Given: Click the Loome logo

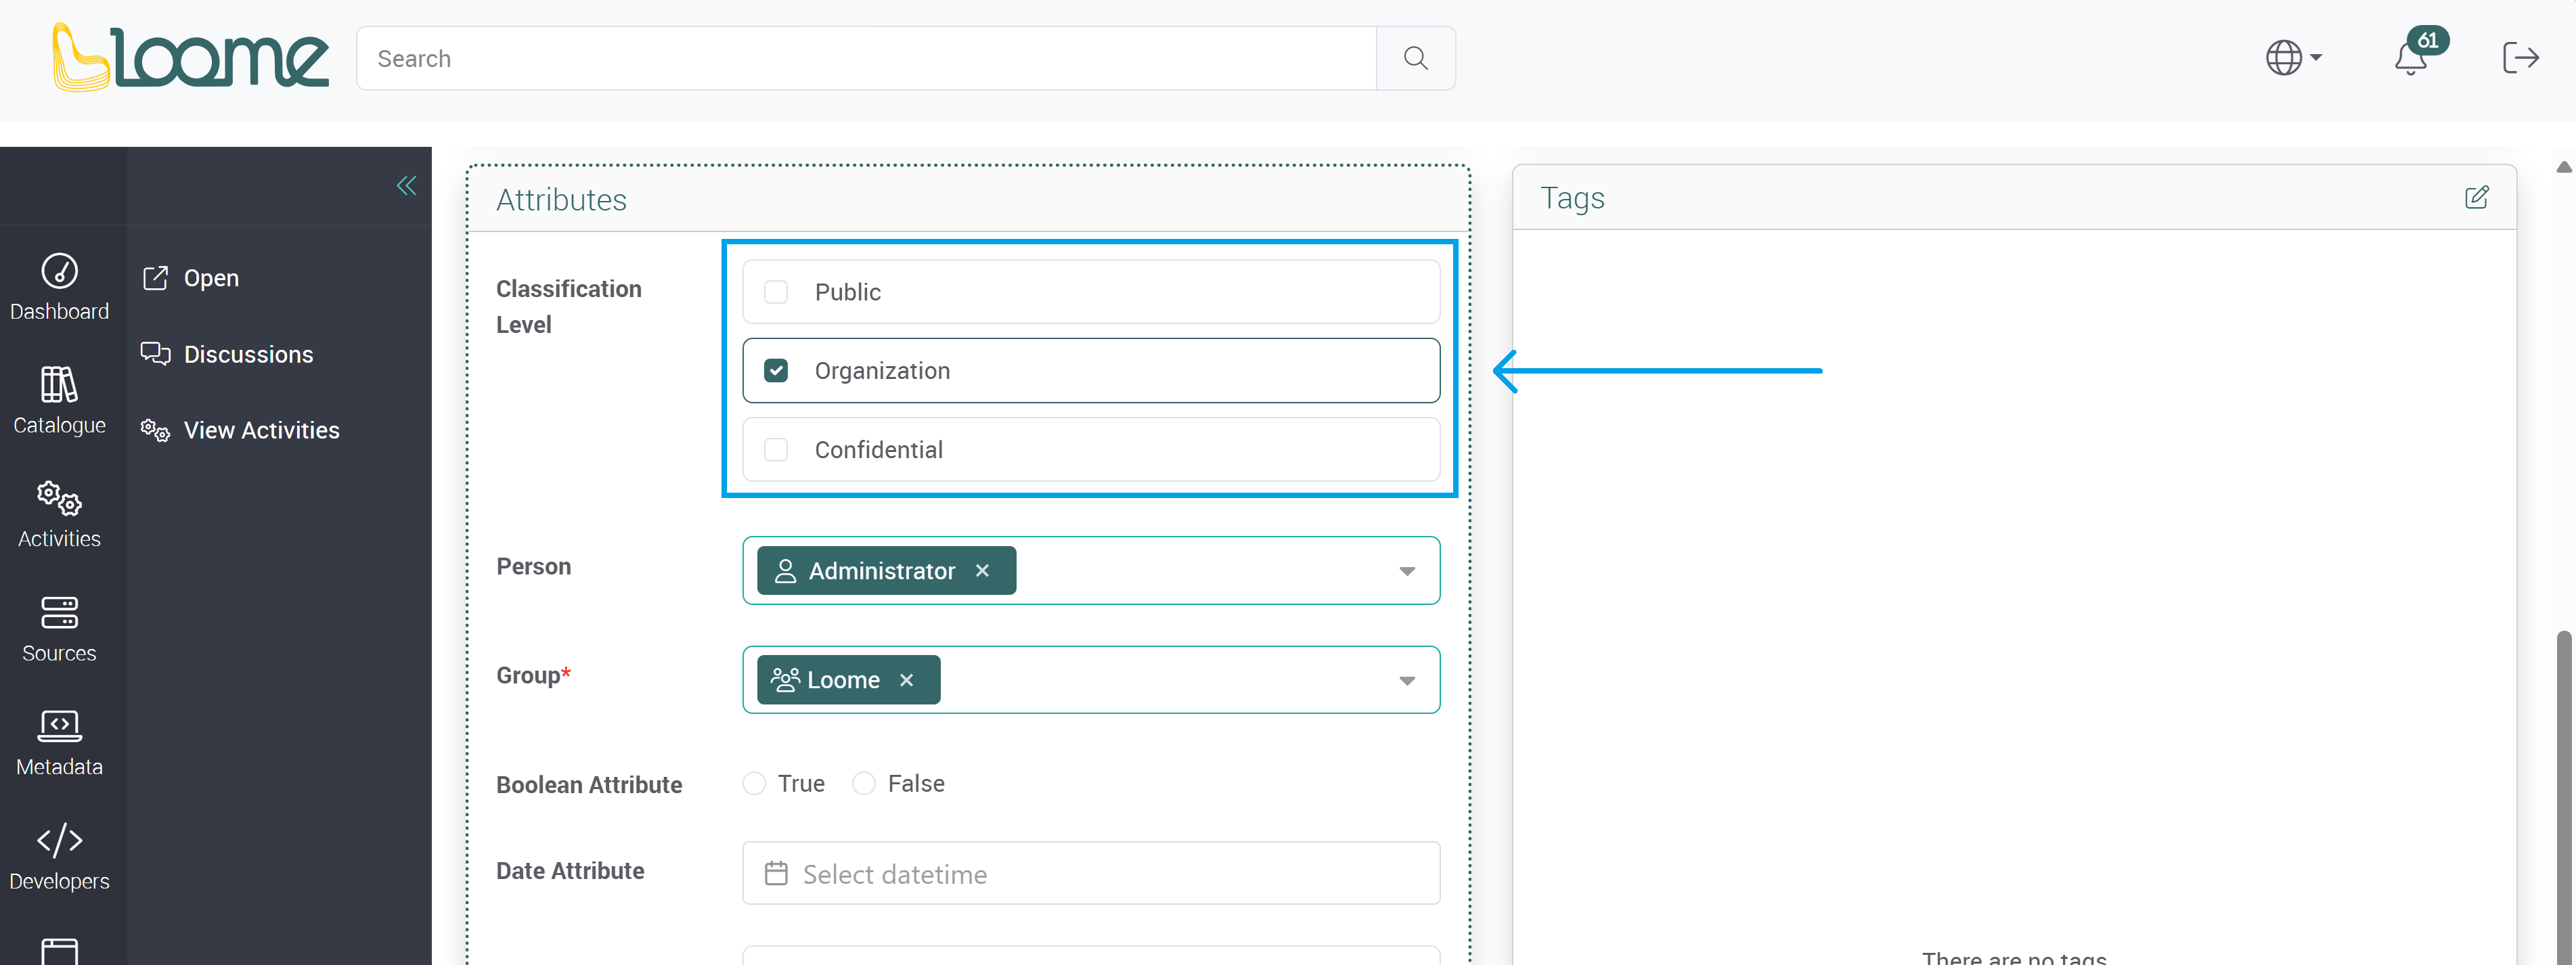Looking at the screenshot, I should pos(190,57).
